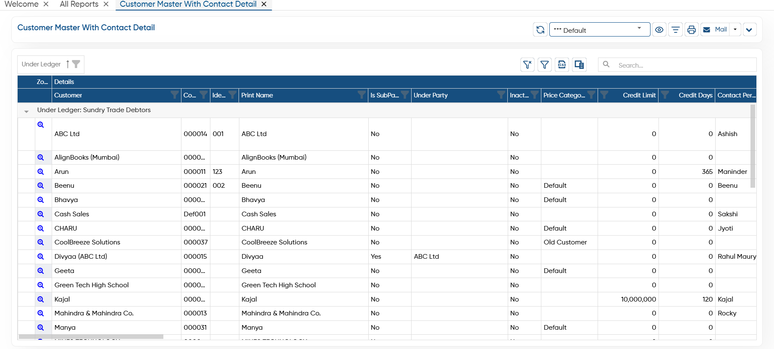Switch to the All Reports tab

point(79,4)
